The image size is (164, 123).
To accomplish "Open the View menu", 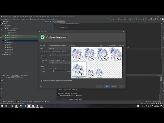I will (10, 17).
